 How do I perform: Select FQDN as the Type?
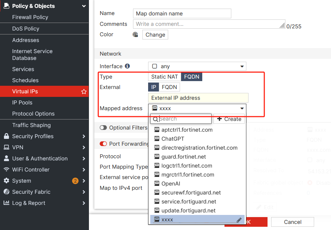pyautogui.click(x=191, y=77)
